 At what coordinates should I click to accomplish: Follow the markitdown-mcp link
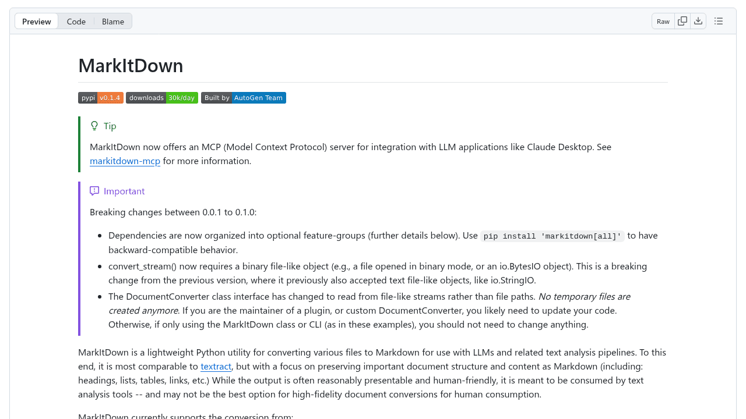[x=125, y=161]
